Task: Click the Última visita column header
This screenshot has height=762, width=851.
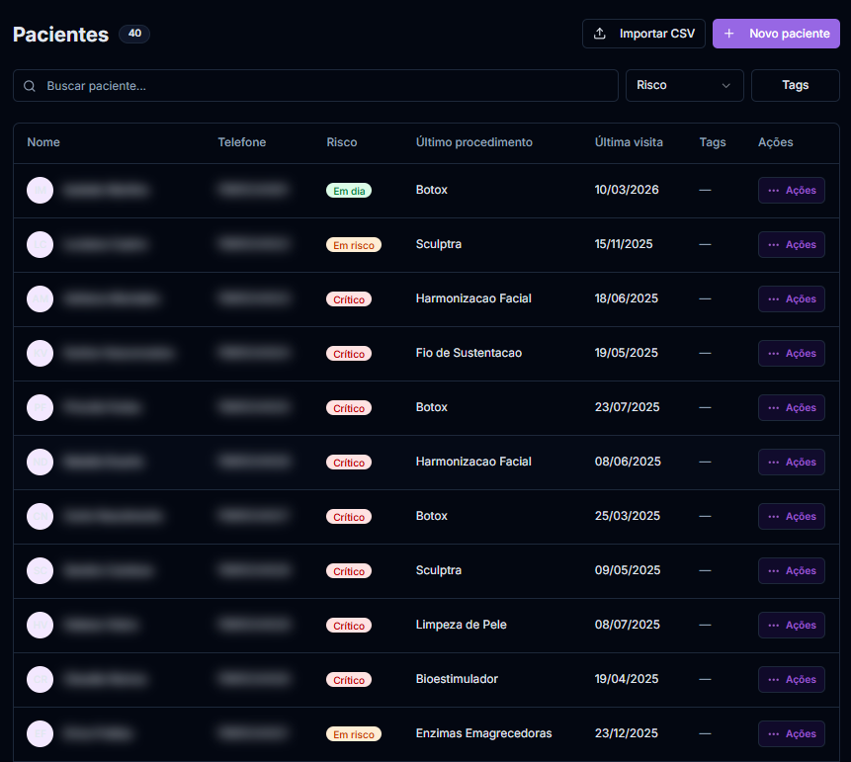Action: 629,142
